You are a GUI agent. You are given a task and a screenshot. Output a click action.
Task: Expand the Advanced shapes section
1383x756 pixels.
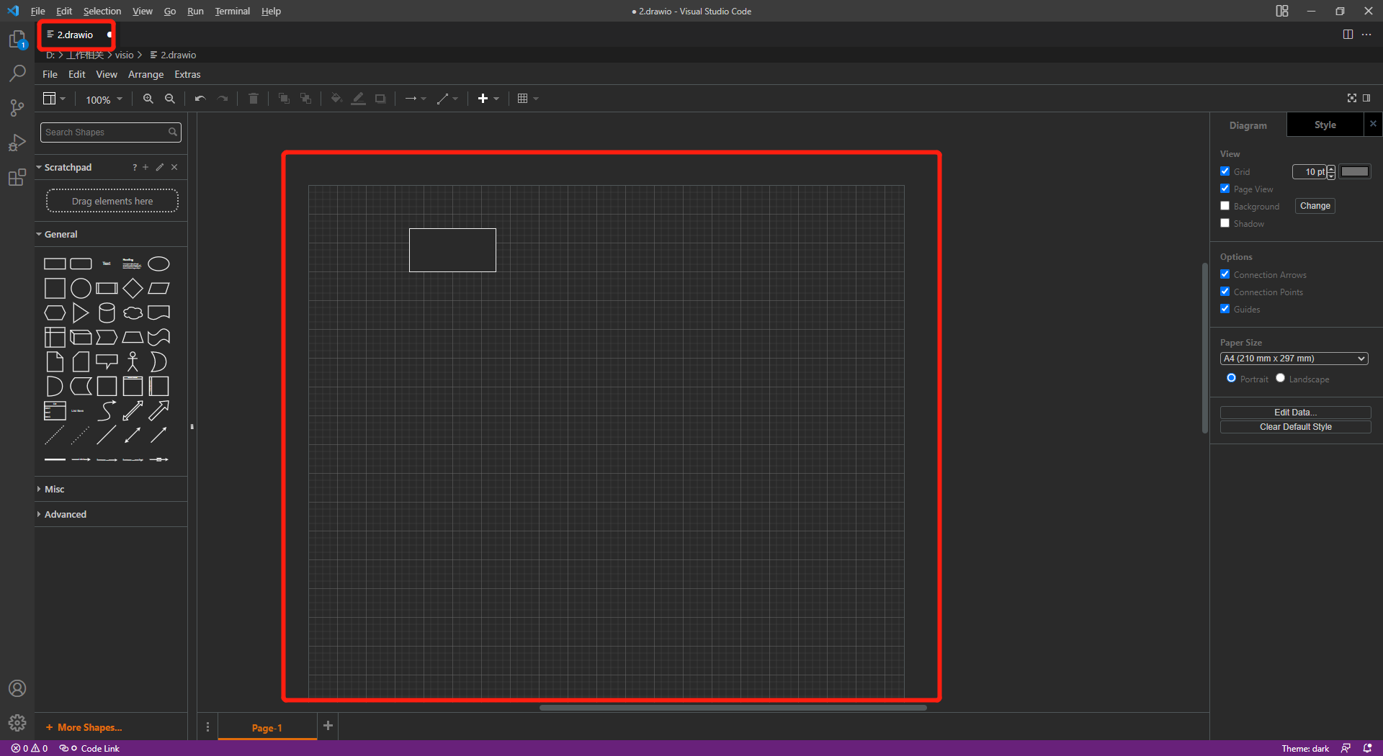(66, 514)
